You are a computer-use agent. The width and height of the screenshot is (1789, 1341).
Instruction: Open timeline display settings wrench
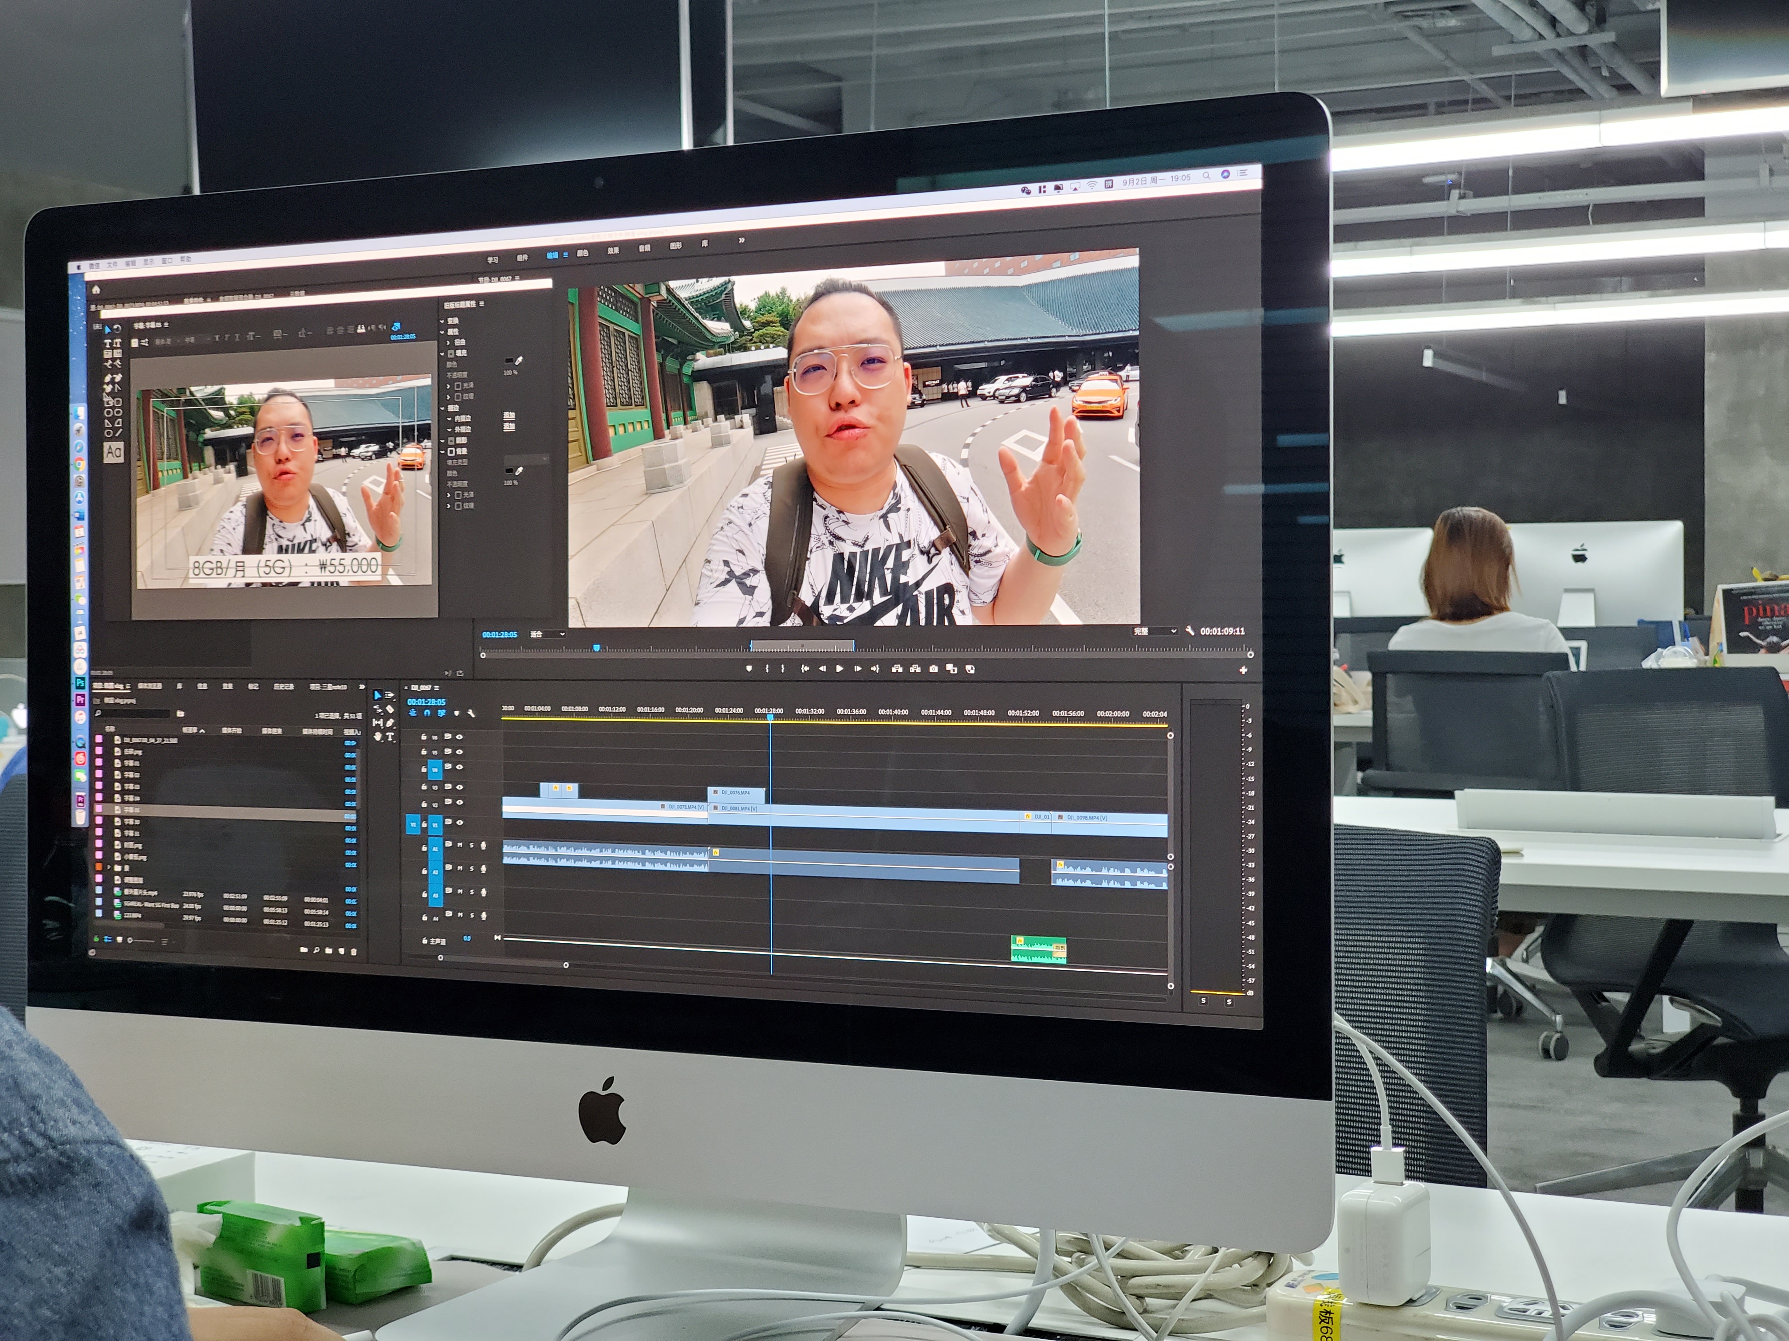[472, 714]
